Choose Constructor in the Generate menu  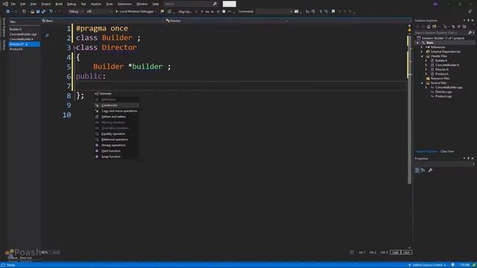[116, 105]
